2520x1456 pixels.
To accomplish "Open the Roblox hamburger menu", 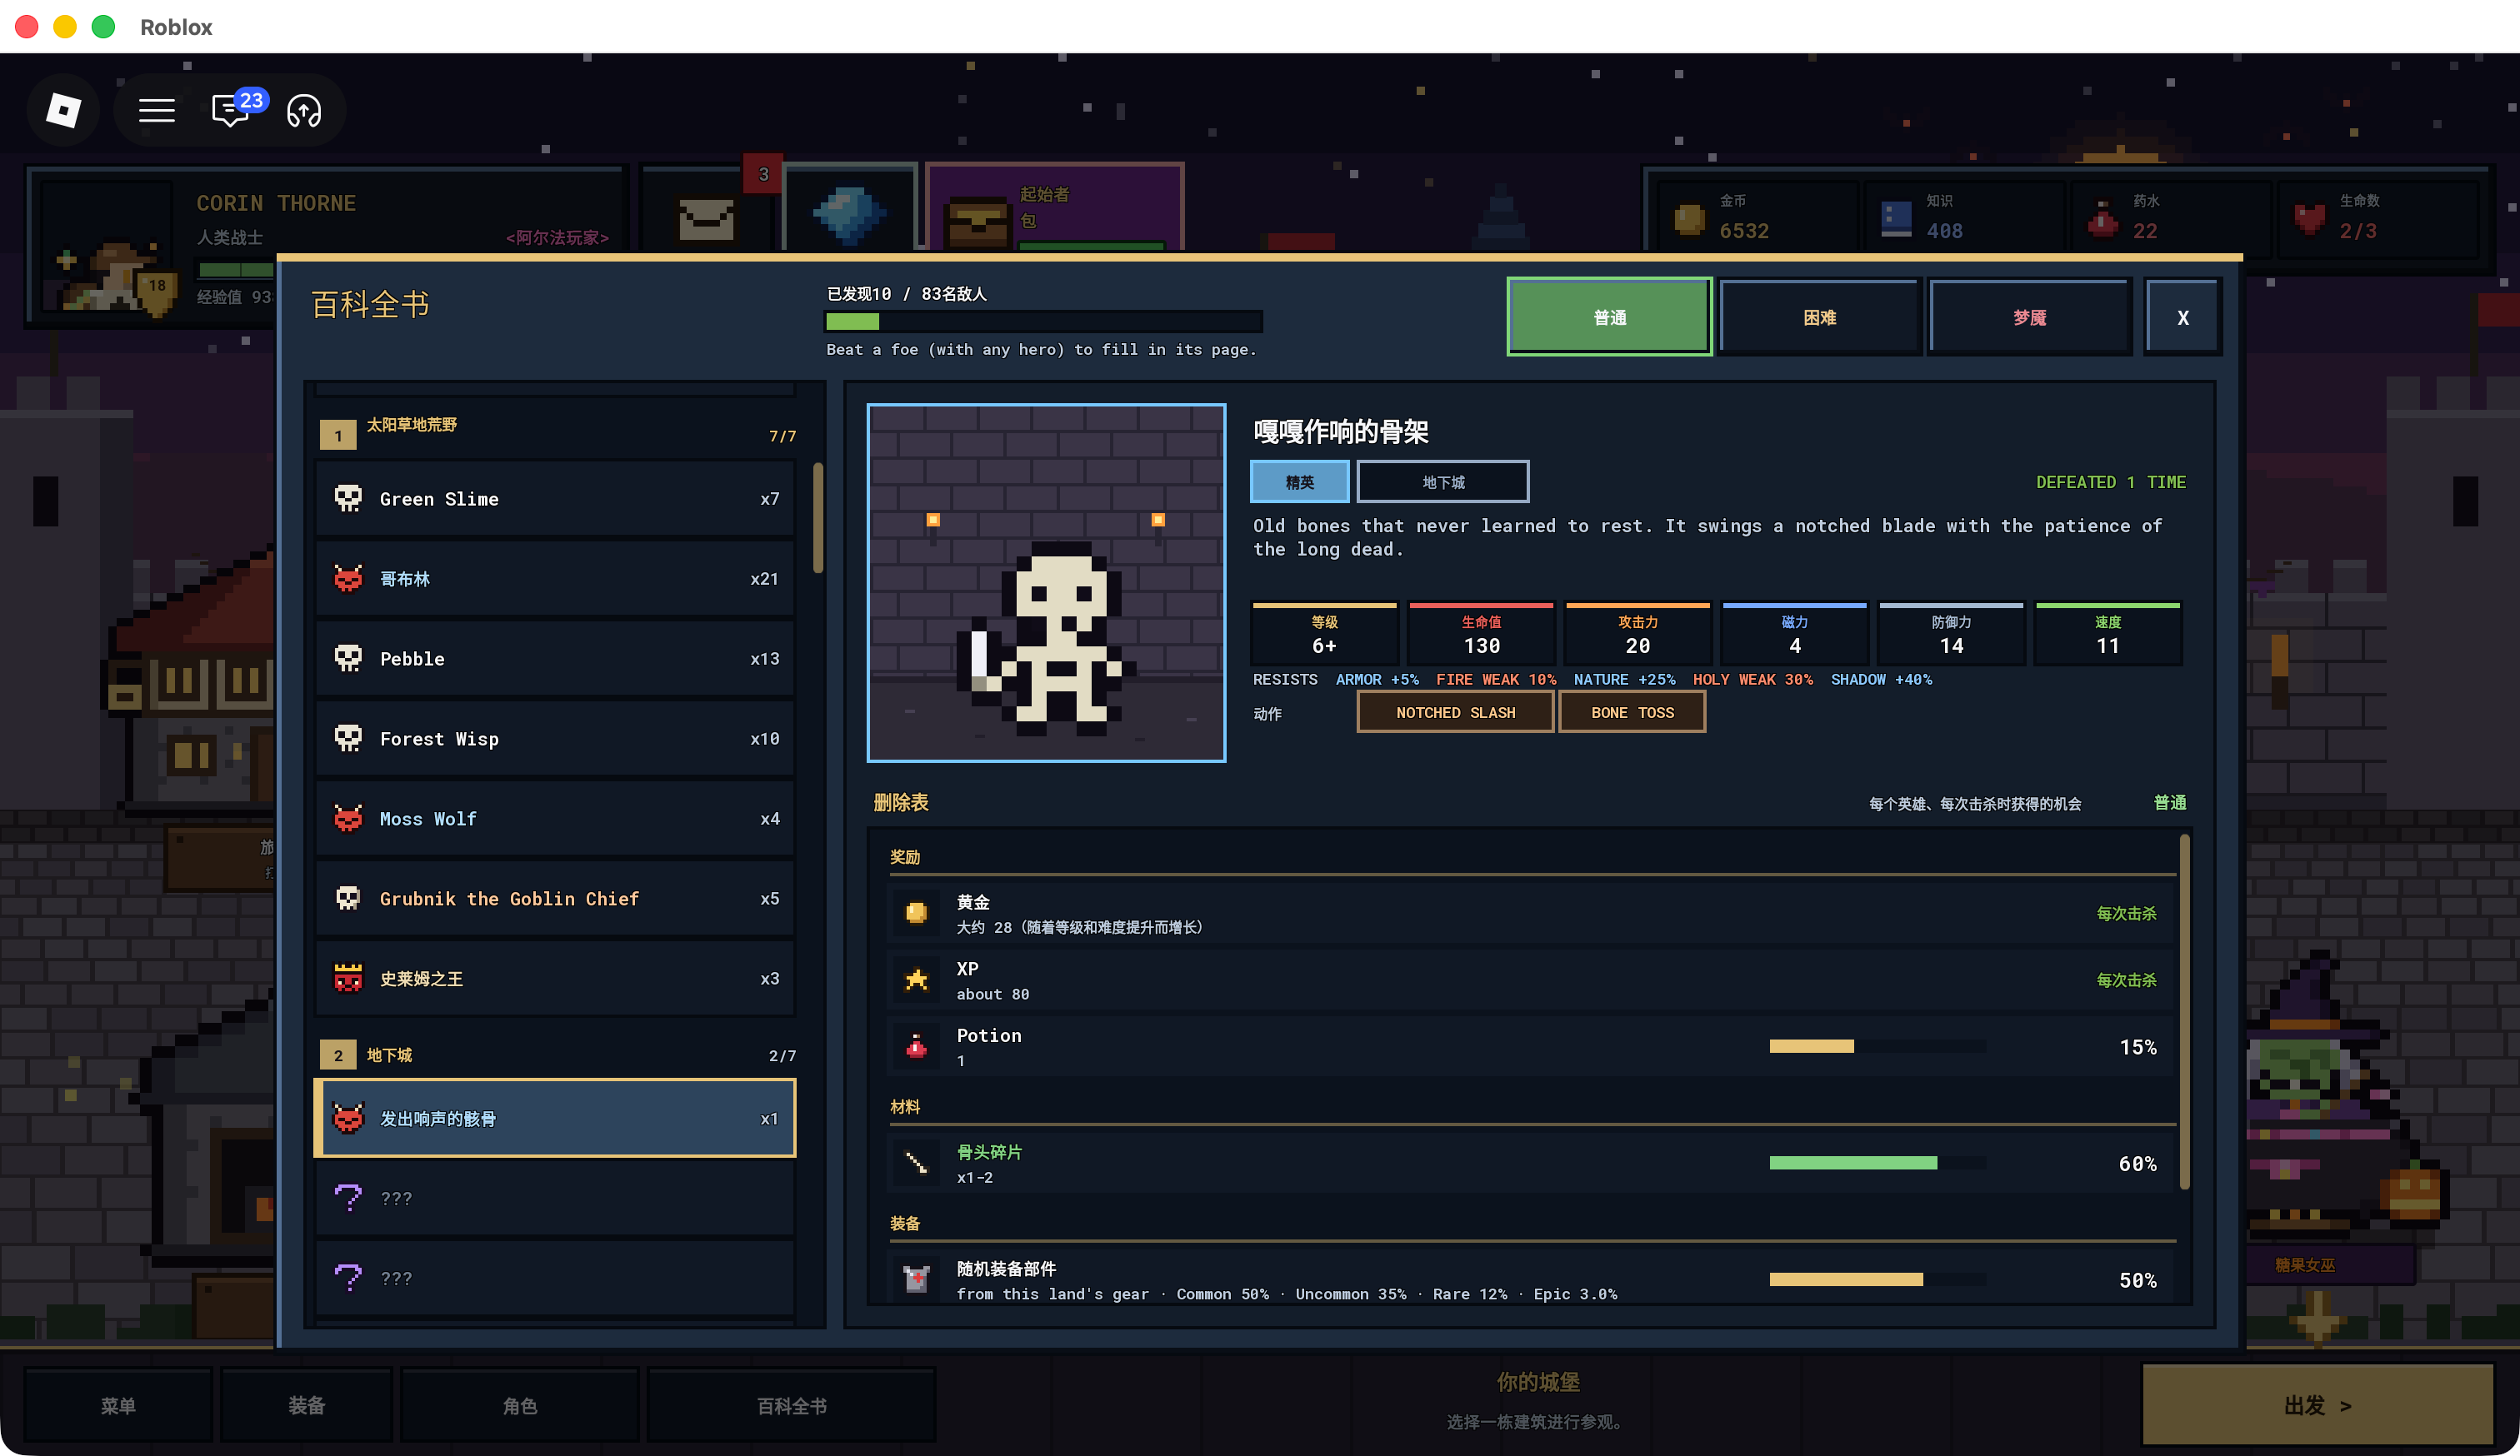I will (x=156, y=110).
